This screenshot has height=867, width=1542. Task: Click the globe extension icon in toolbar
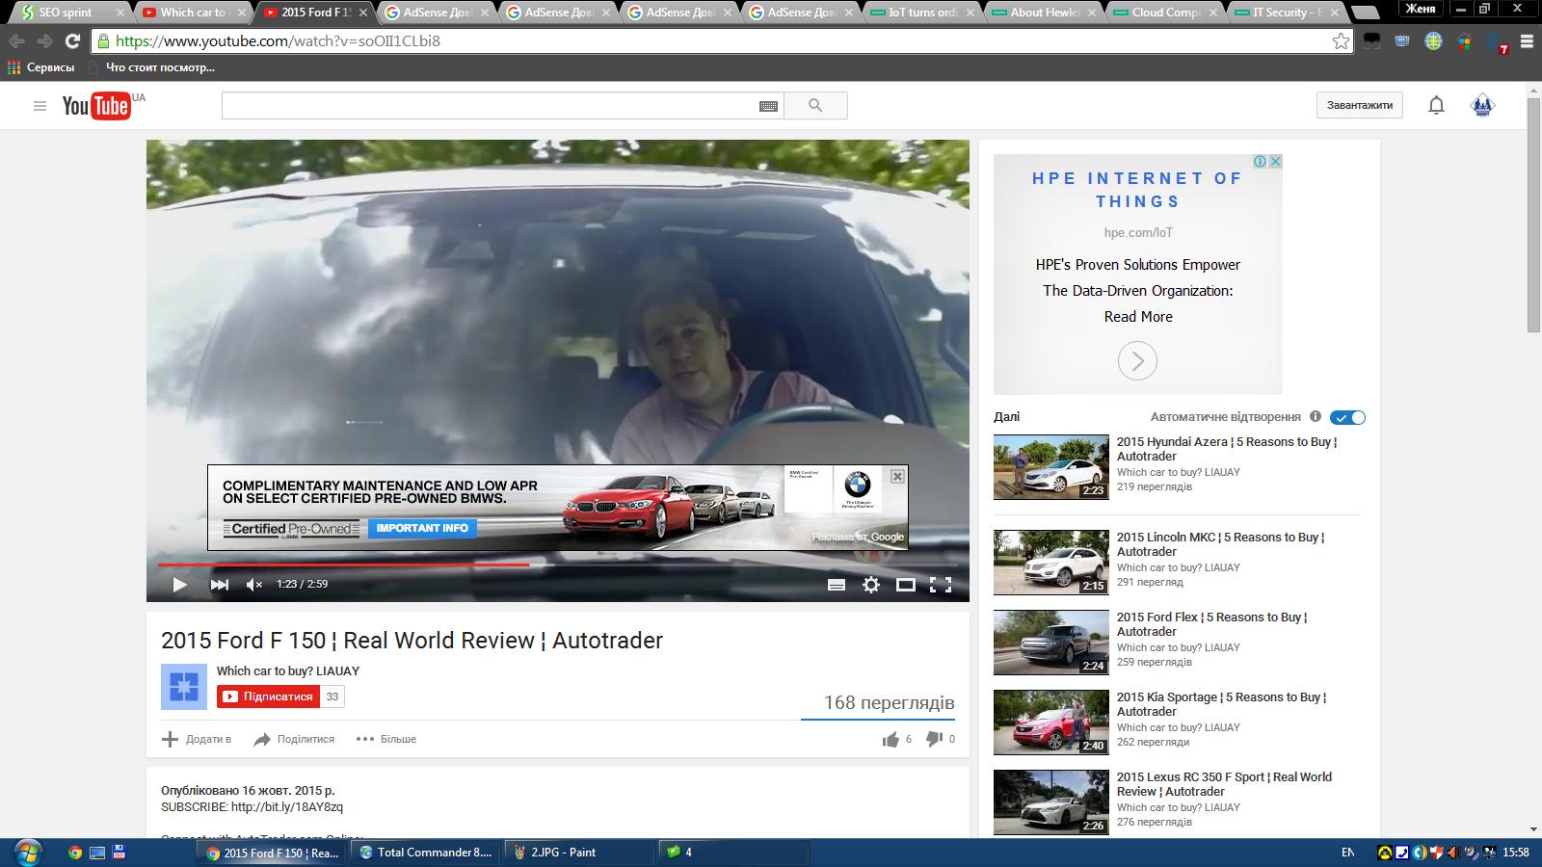[1433, 41]
